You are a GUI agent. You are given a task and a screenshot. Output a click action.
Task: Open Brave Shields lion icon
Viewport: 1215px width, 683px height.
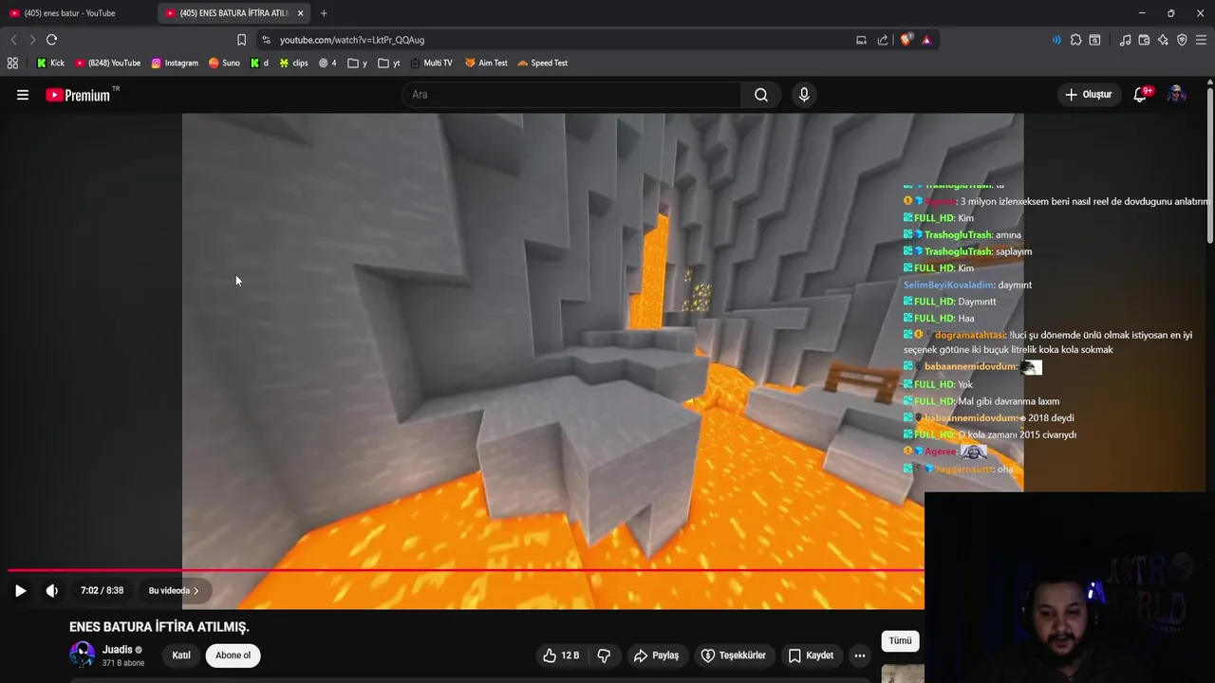point(907,40)
